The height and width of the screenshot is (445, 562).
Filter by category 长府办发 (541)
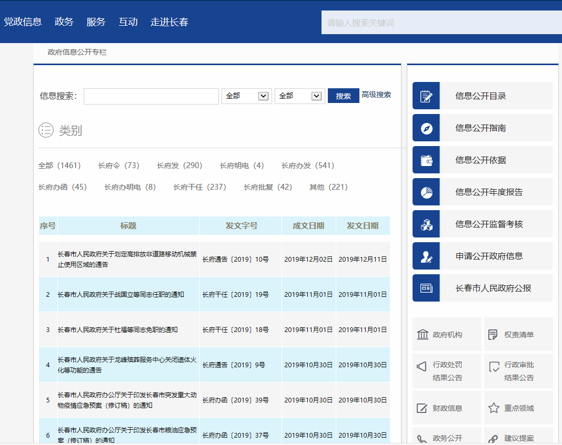[308, 165]
